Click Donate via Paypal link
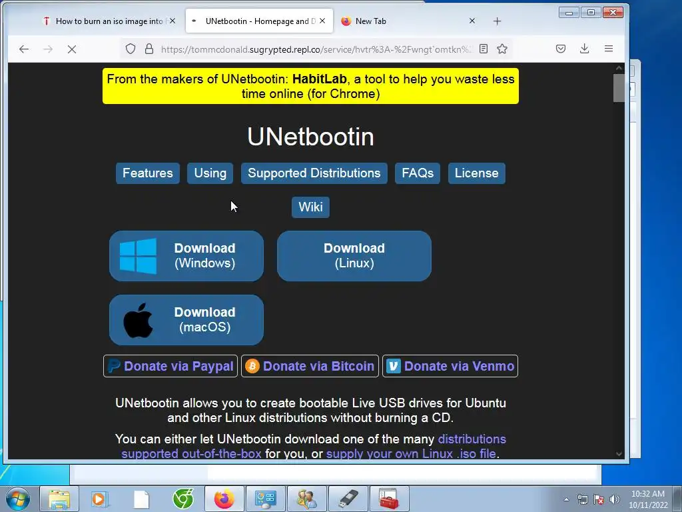The height and width of the screenshot is (512, 682). click(170, 366)
